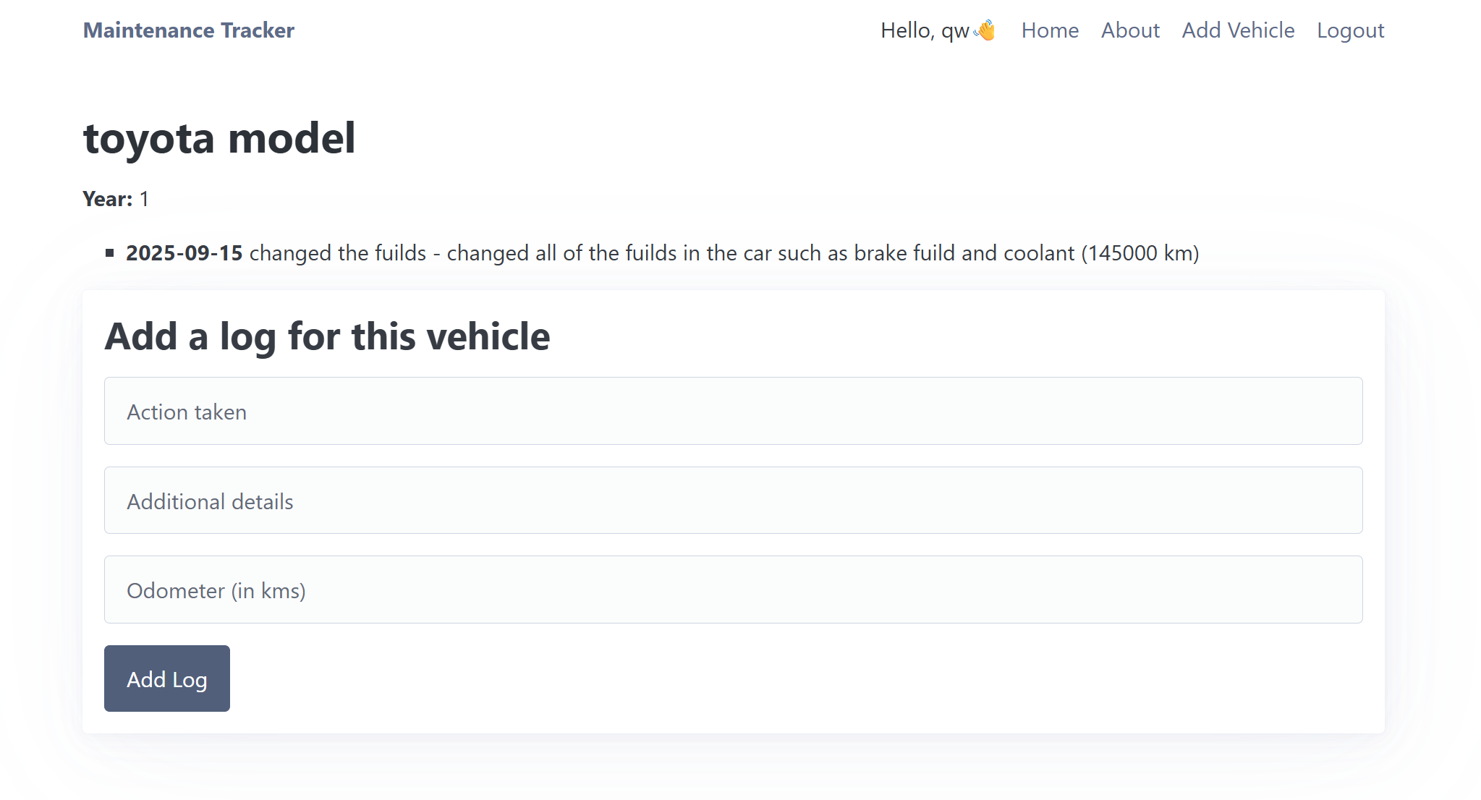Click the Hello, qw greeting text
Viewport: 1481px width, 800px height.
point(925,30)
